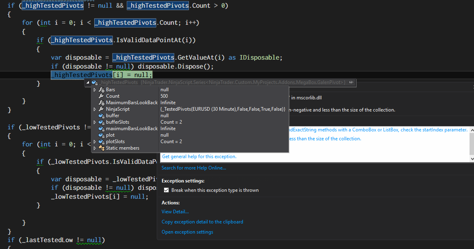The height and width of the screenshot is (249, 474).
Task: Click the lowercase maximumBarsLookBack field icon
Action: pos(101,129)
